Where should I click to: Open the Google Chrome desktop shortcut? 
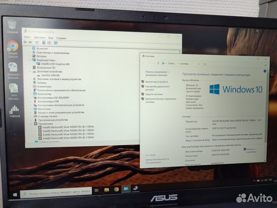point(13,49)
